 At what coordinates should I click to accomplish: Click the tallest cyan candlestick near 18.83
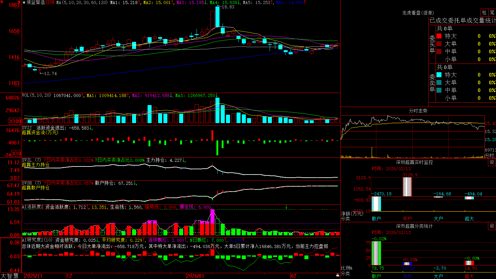(218, 17)
